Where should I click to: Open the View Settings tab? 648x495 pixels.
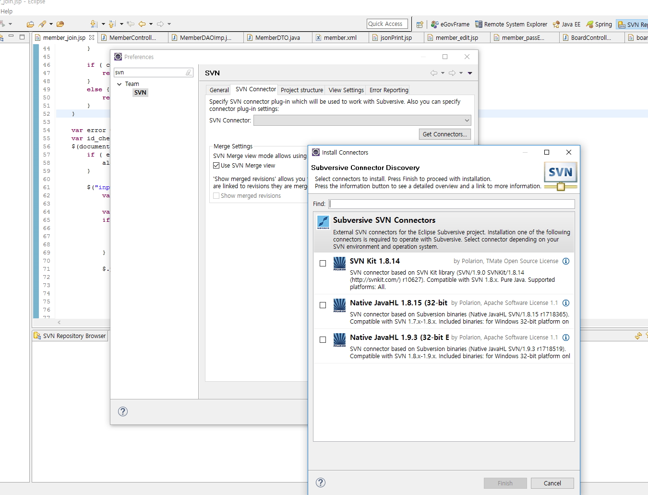[346, 90]
